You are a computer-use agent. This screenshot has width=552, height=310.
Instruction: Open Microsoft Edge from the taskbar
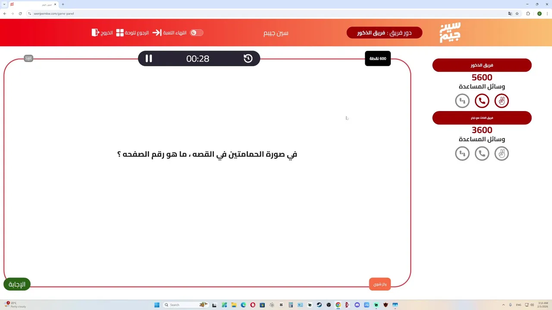243,305
